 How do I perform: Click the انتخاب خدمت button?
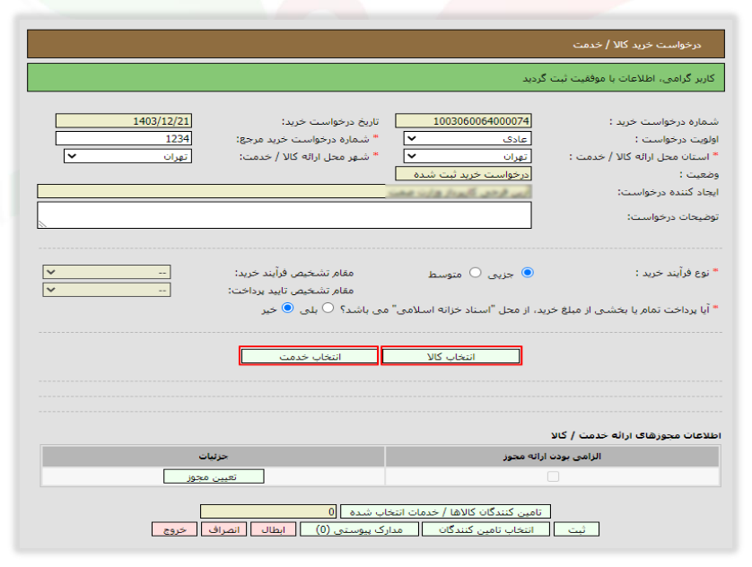point(310,356)
